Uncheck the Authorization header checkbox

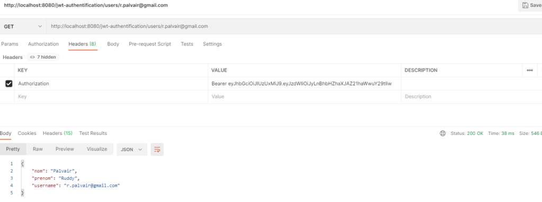pos(8,84)
